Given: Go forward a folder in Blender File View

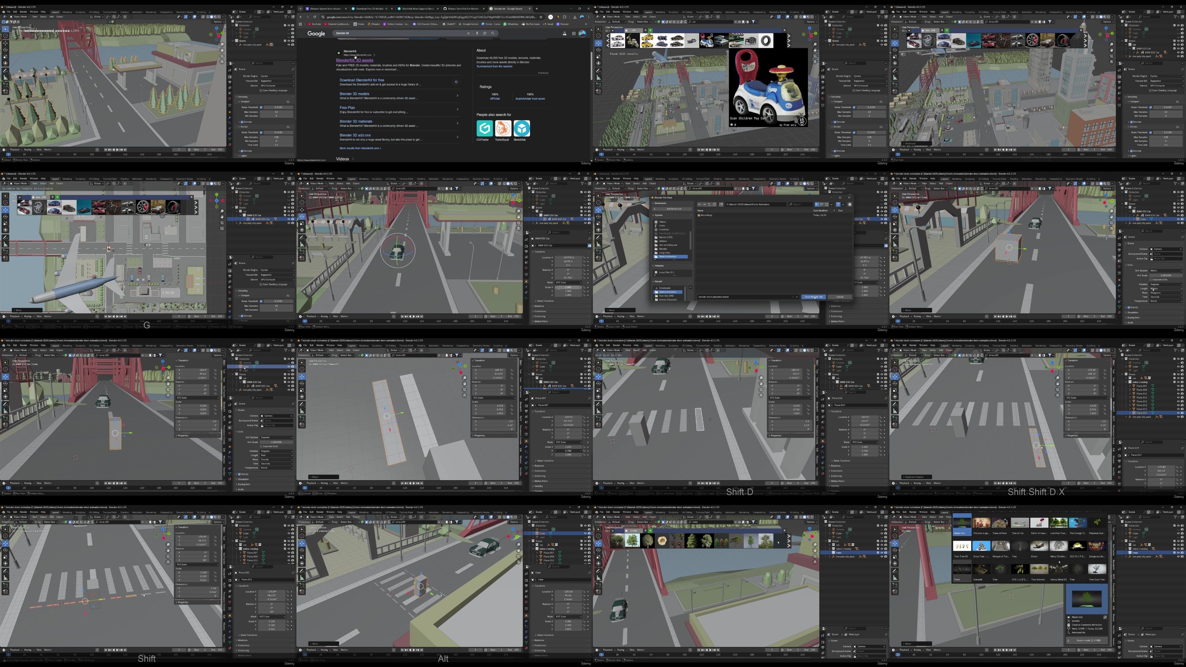Looking at the screenshot, I should pyautogui.click(x=705, y=205).
